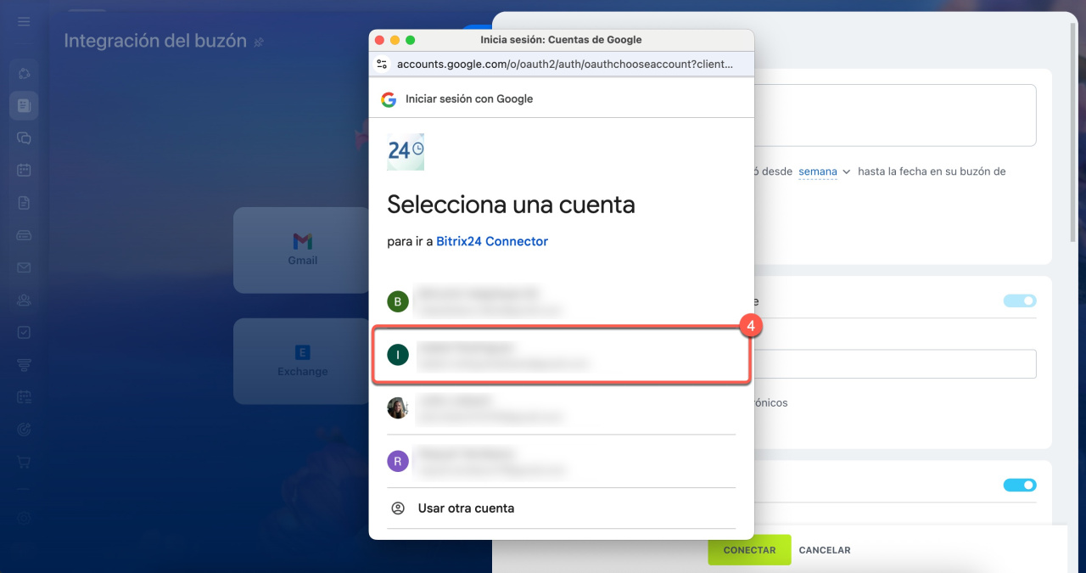Open the hamburger menu in the Bitrix24 sidebar
Image resolution: width=1086 pixels, height=573 pixels.
click(x=24, y=21)
